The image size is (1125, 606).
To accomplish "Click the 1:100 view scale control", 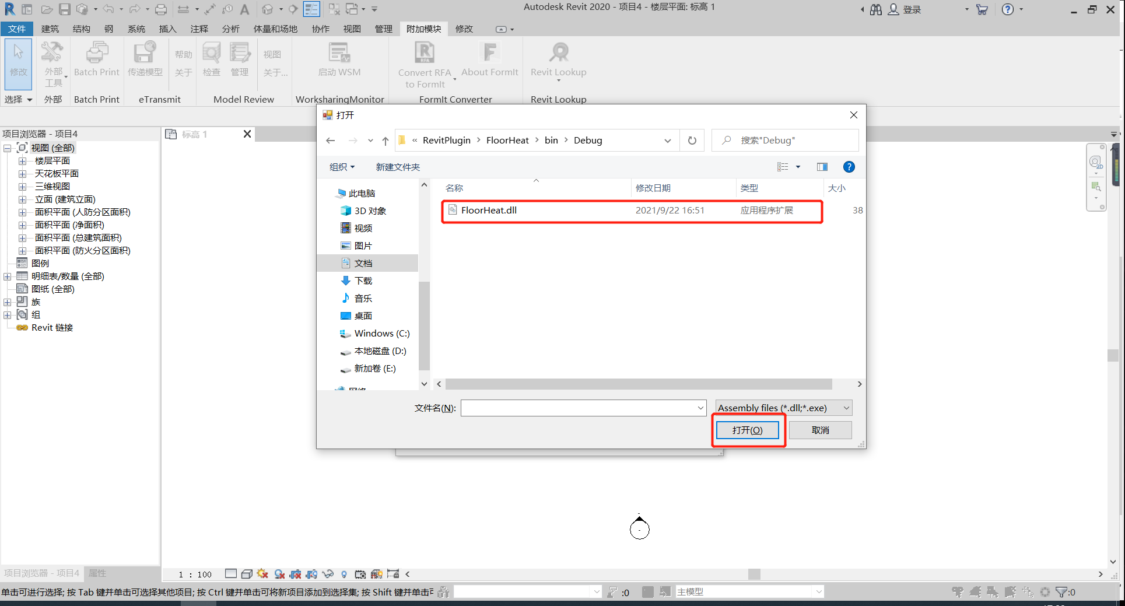I will click(195, 574).
